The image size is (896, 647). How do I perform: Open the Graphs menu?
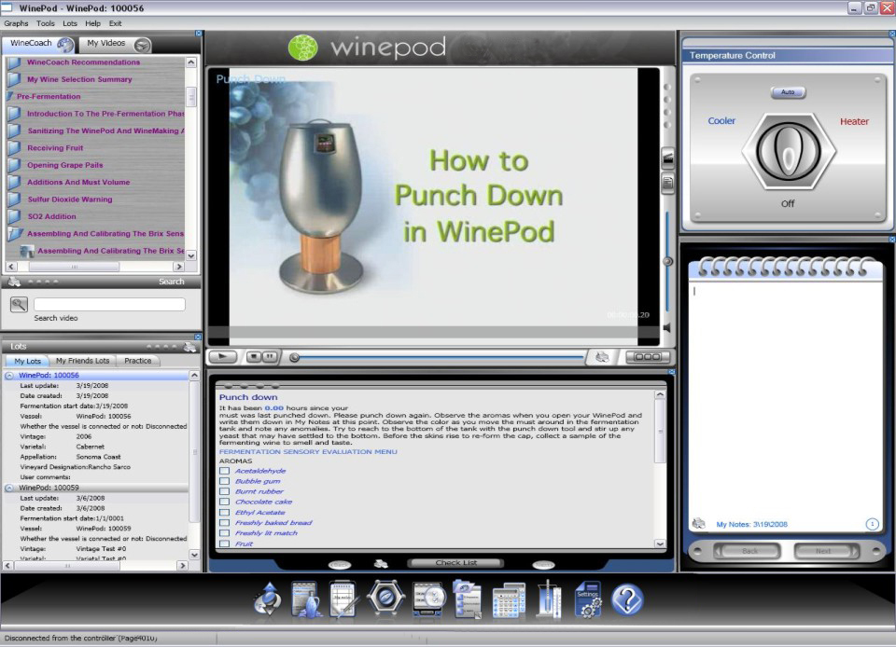(16, 23)
